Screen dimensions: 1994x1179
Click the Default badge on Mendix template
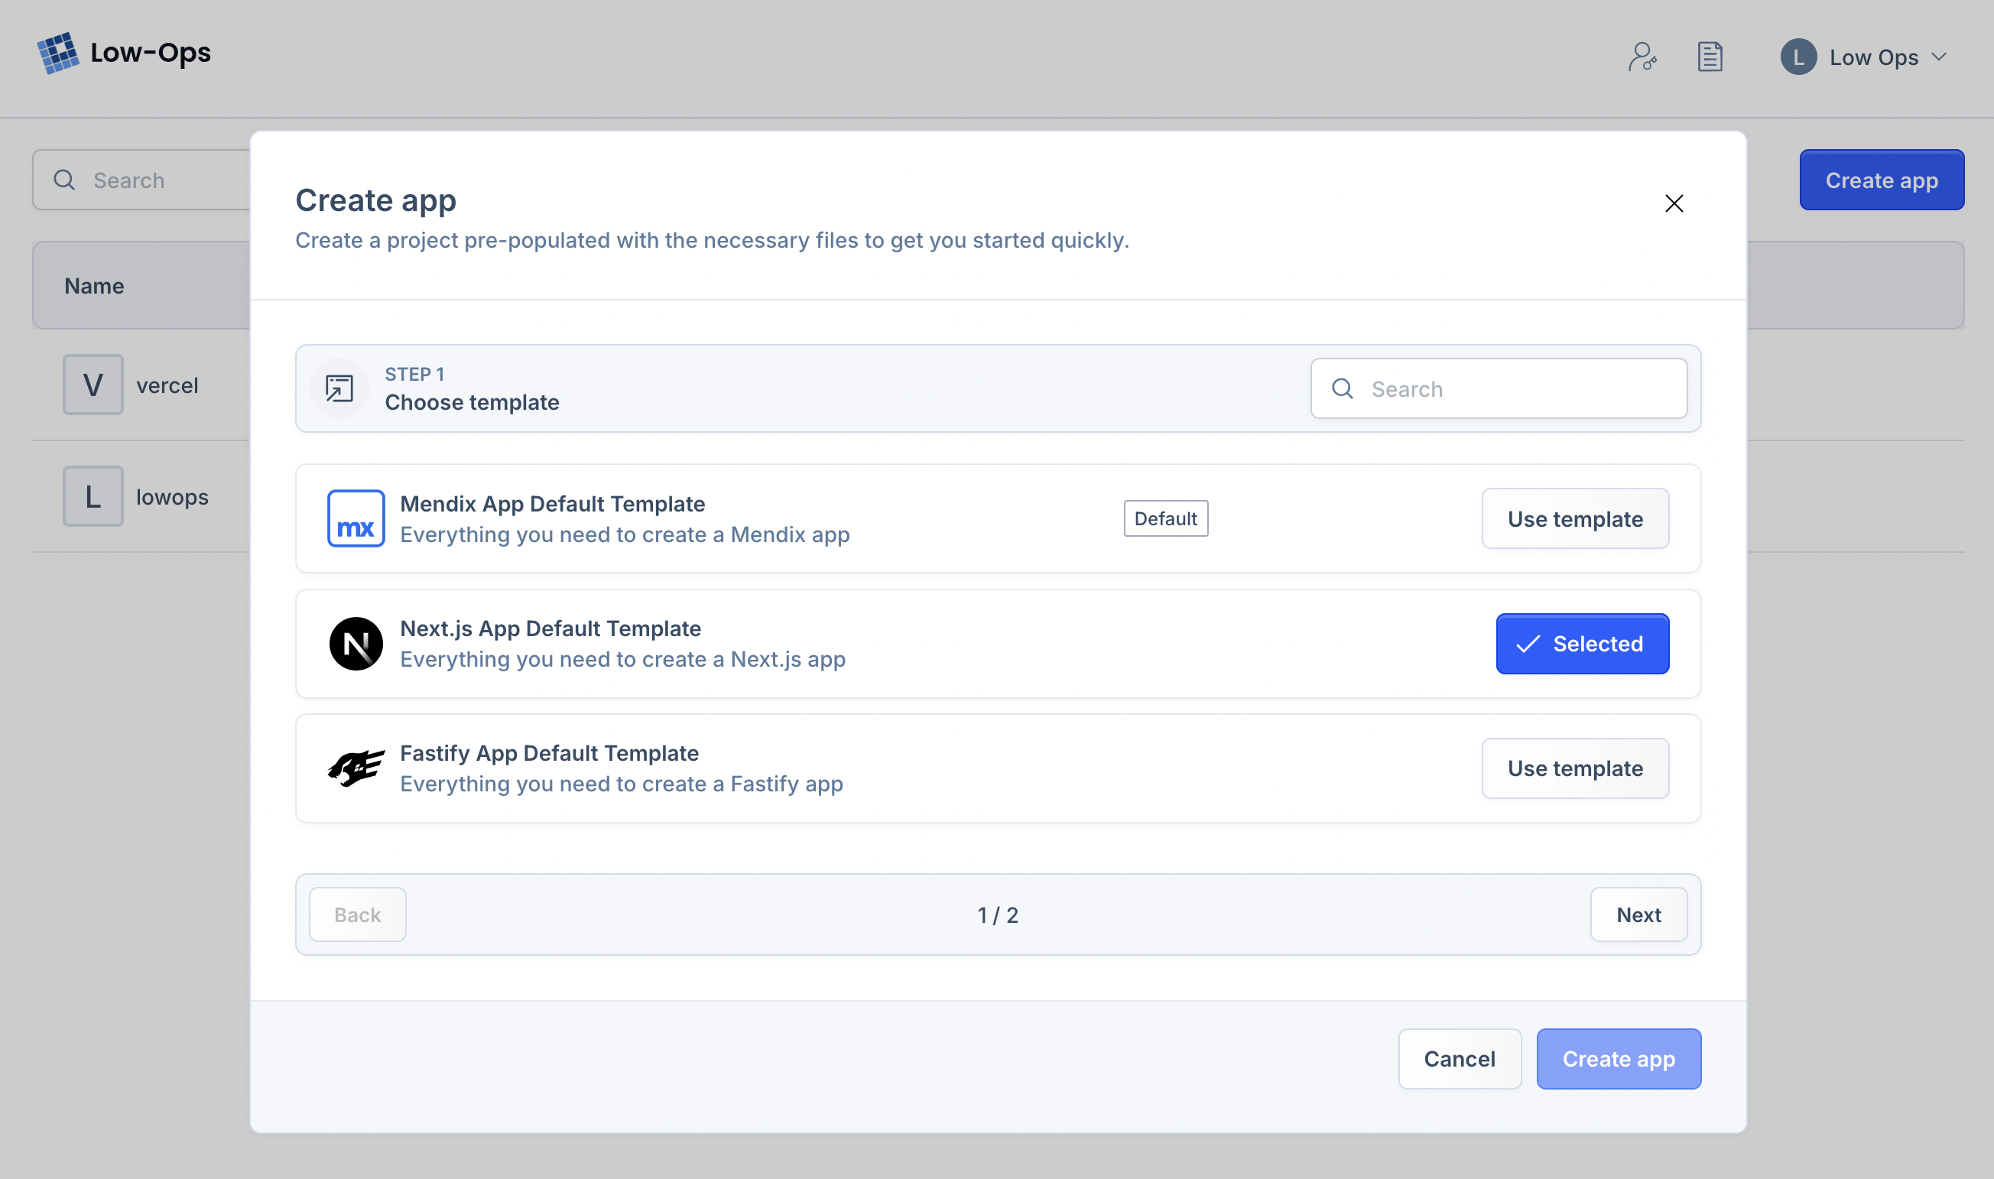(x=1165, y=519)
